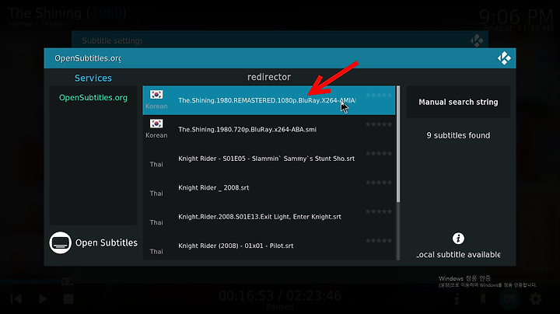560x314 pixels.
Task: Click the skip previous playback button
Action: [x=16, y=299]
